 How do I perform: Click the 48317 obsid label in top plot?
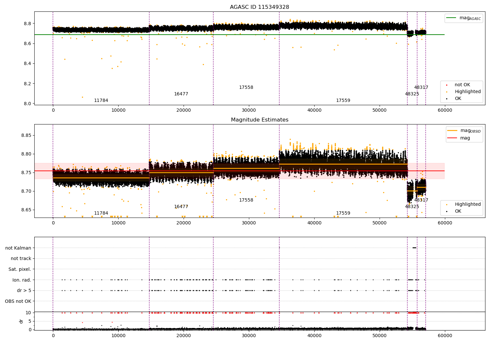coord(421,88)
